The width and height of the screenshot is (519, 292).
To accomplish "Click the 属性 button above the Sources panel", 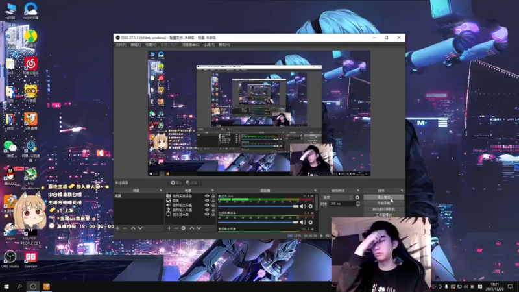I will pos(176,183).
